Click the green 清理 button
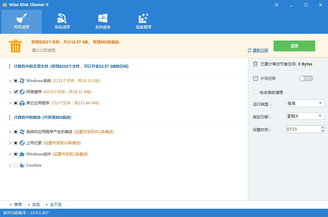 pyautogui.click(x=294, y=46)
